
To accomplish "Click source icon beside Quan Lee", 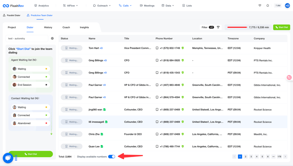I will pos(102,146).
